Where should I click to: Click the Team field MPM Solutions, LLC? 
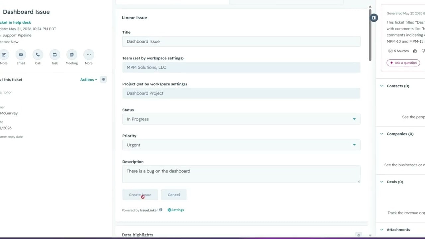click(241, 67)
